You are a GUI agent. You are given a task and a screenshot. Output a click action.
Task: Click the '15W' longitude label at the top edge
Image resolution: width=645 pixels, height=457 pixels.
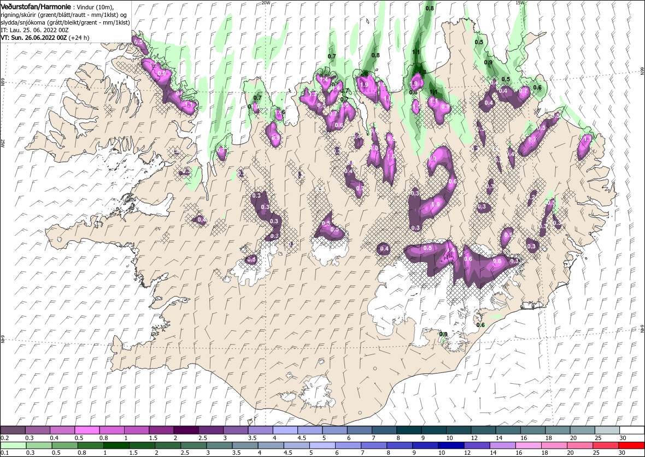520,3
